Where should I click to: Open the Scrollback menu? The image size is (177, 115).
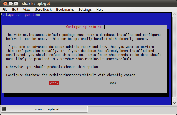[43, 9]
